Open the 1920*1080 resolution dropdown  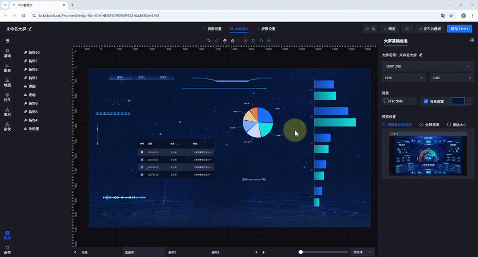427,66
